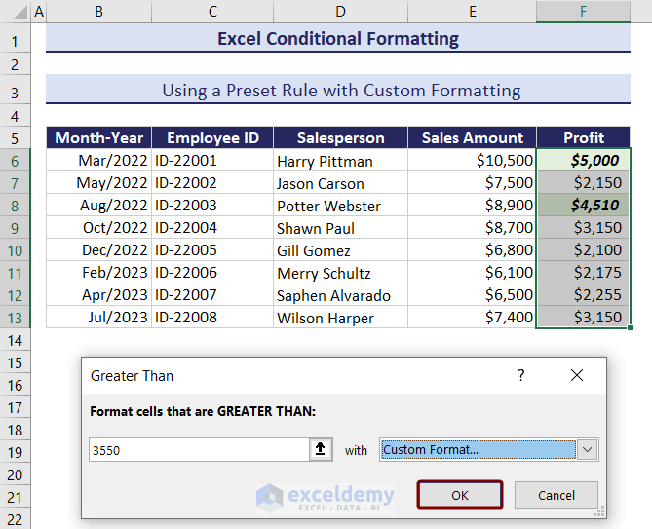The height and width of the screenshot is (529, 652).
Task: Click the Custom Format combo box
Action: point(478,450)
